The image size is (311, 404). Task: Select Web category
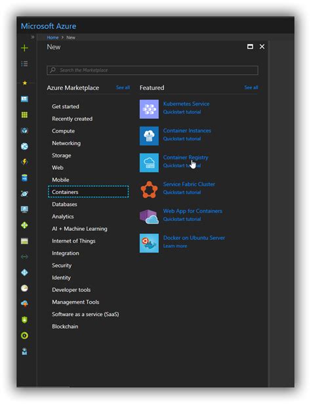[58, 167]
